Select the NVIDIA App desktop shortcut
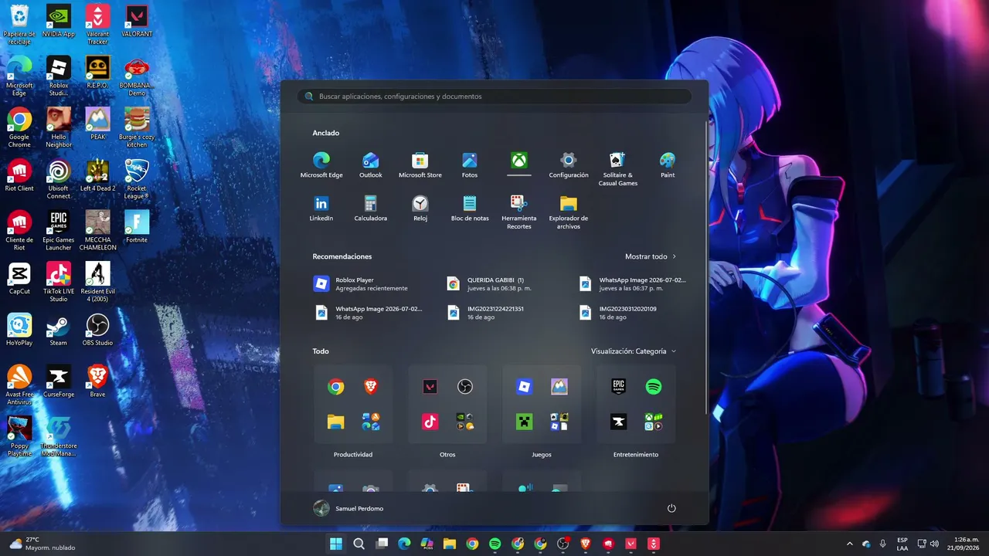 pyautogui.click(x=59, y=22)
